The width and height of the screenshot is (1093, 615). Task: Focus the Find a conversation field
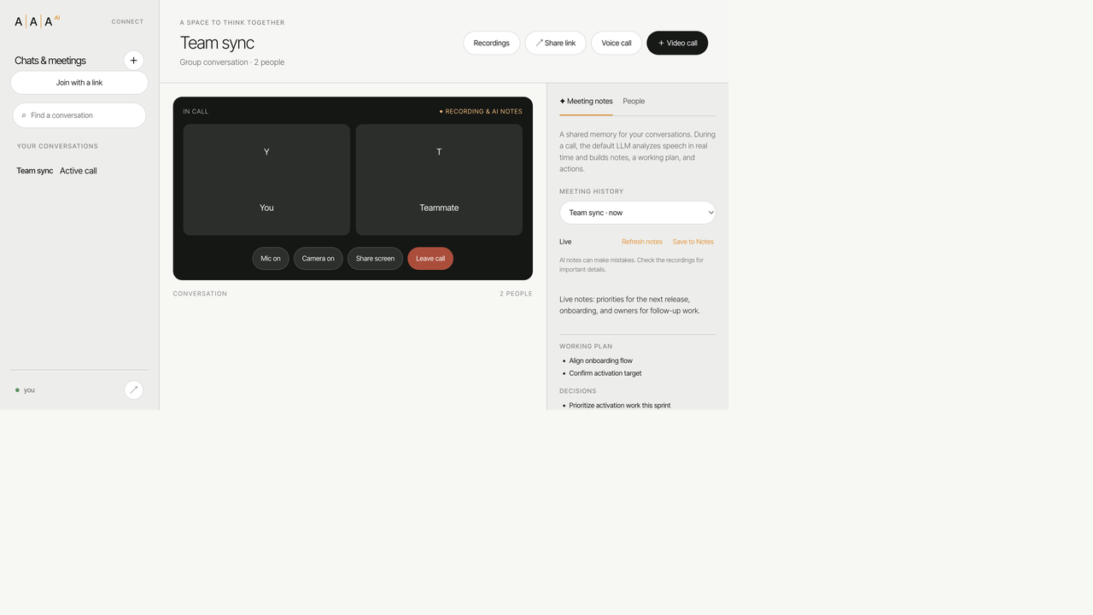coord(79,115)
